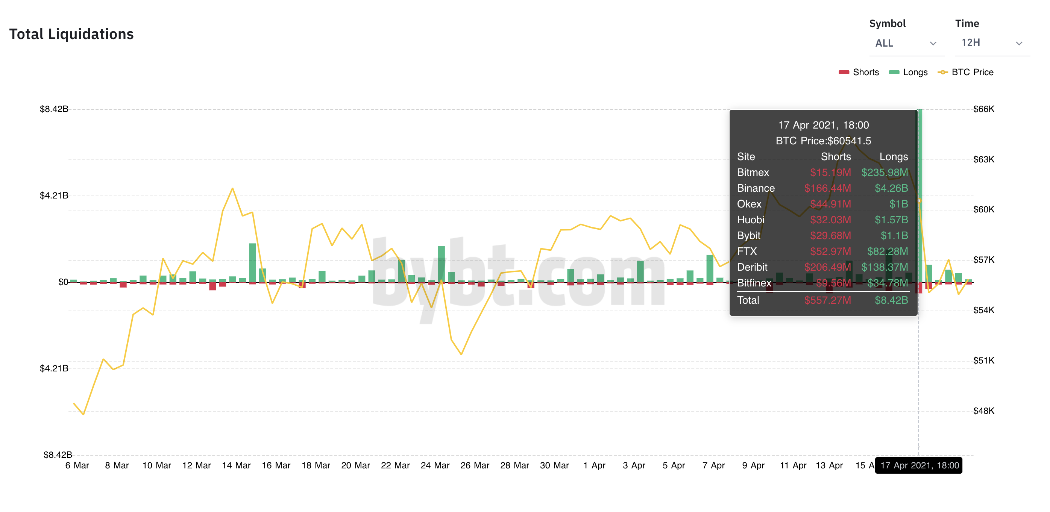
Task: Click the tooltip date 17 Apr 2021, 18:00
Action: [x=823, y=125]
